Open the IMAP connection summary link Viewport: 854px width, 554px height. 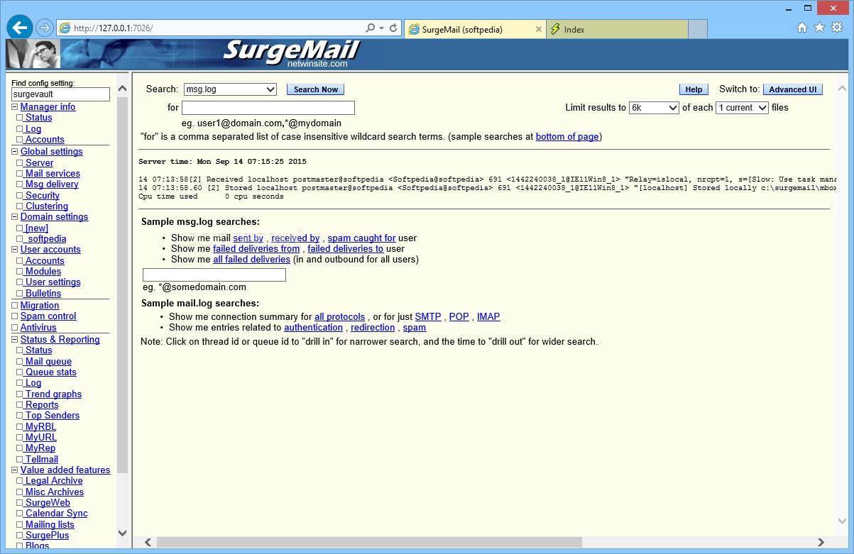tap(488, 317)
